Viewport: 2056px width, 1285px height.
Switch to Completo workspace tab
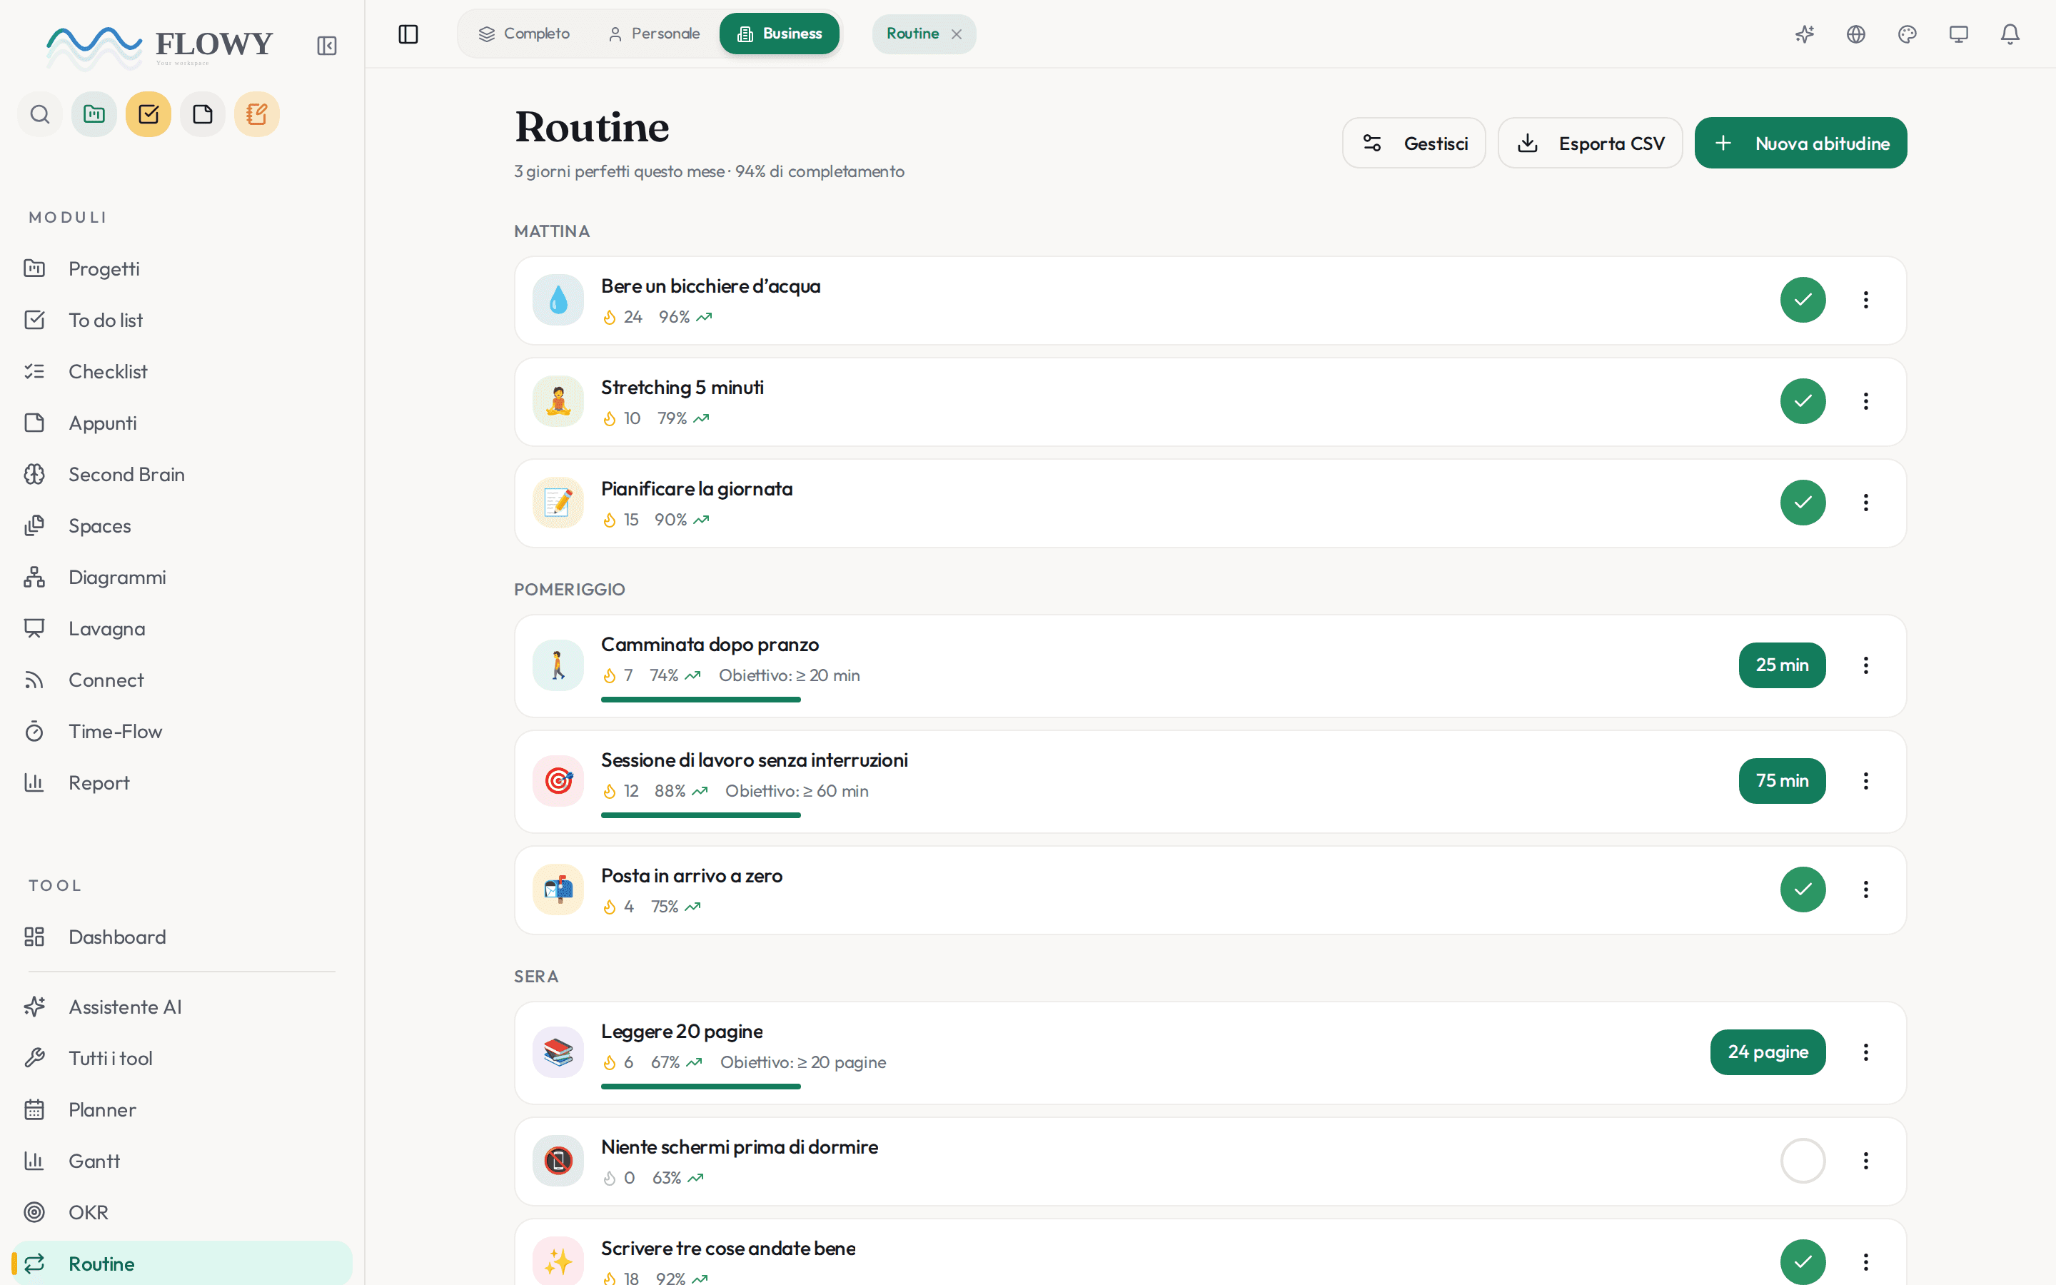pos(524,34)
